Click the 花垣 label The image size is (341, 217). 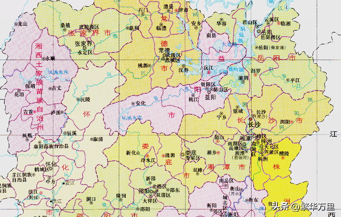(19, 94)
